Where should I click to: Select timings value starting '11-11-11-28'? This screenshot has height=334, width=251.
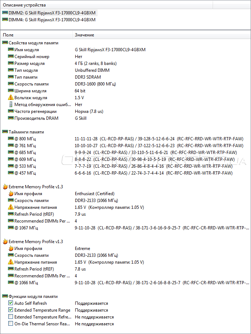pos(159,139)
